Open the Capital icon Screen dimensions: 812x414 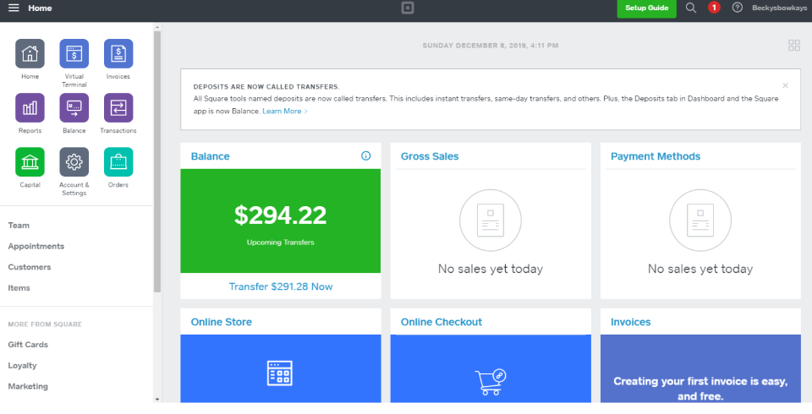30,162
